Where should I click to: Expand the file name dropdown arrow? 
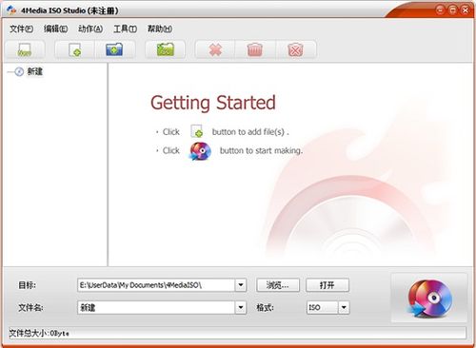(x=241, y=307)
